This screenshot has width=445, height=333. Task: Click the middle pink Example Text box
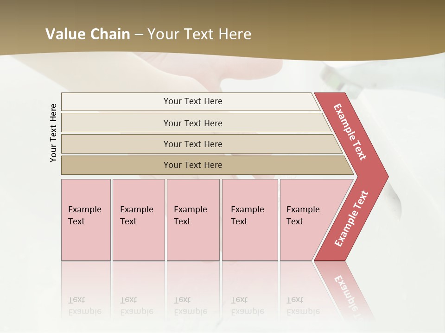193,220
